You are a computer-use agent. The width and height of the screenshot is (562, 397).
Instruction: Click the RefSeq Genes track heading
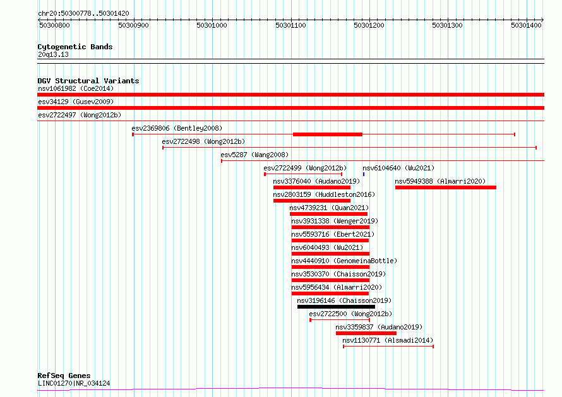(x=64, y=376)
